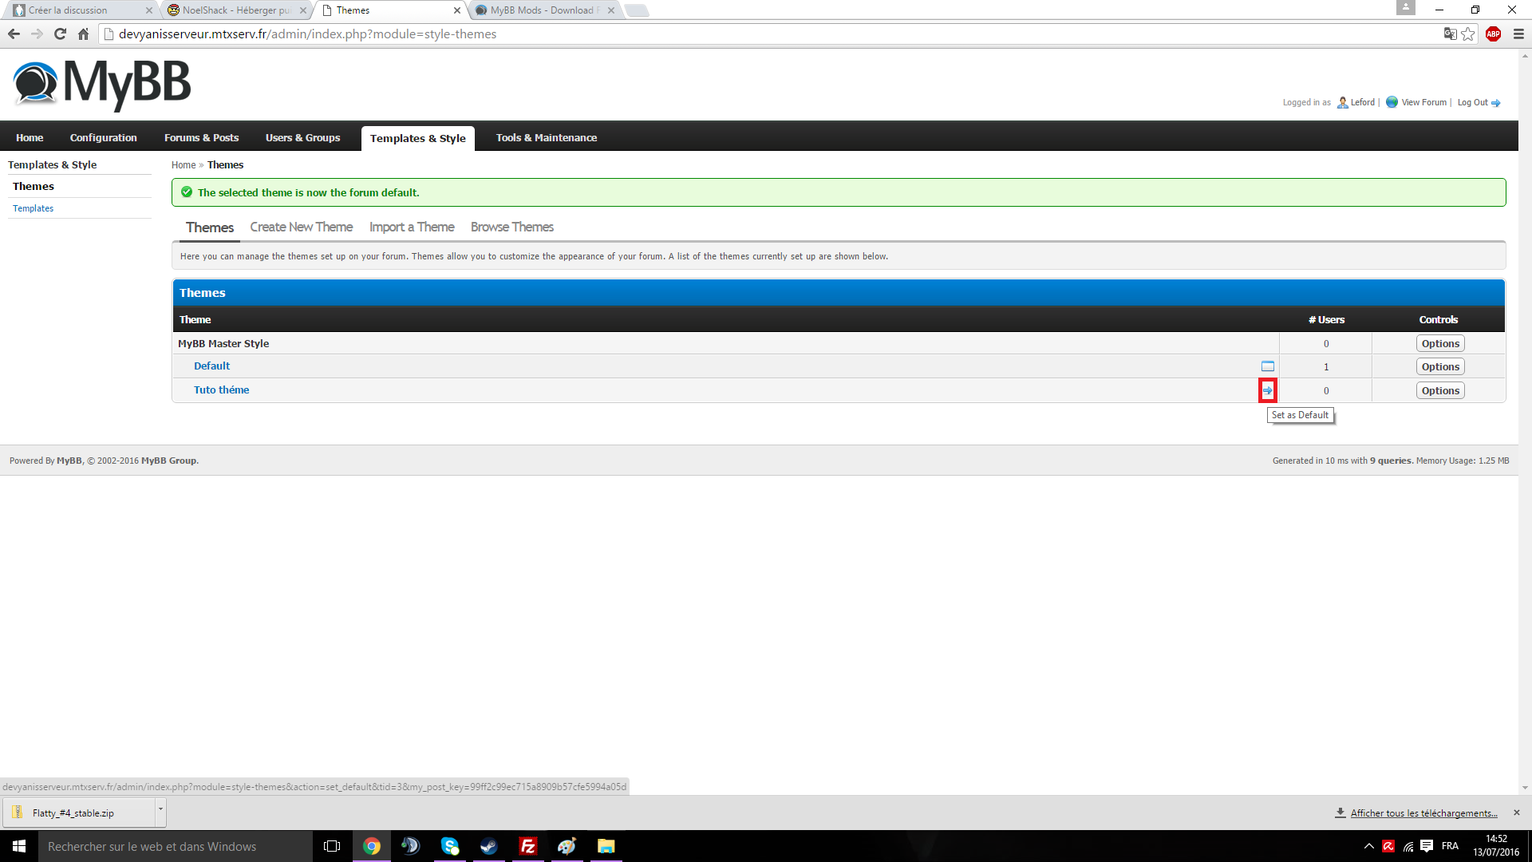Click the MyBB Group footer link
The height and width of the screenshot is (862, 1532).
pyautogui.click(x=168, y=461)
